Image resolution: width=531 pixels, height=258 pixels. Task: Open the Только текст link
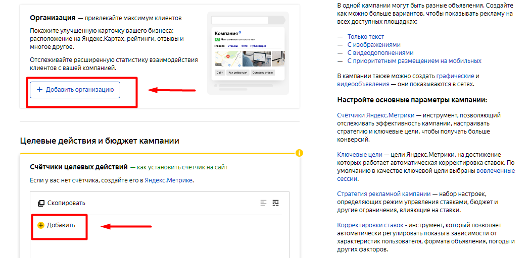tap(366, 36)
